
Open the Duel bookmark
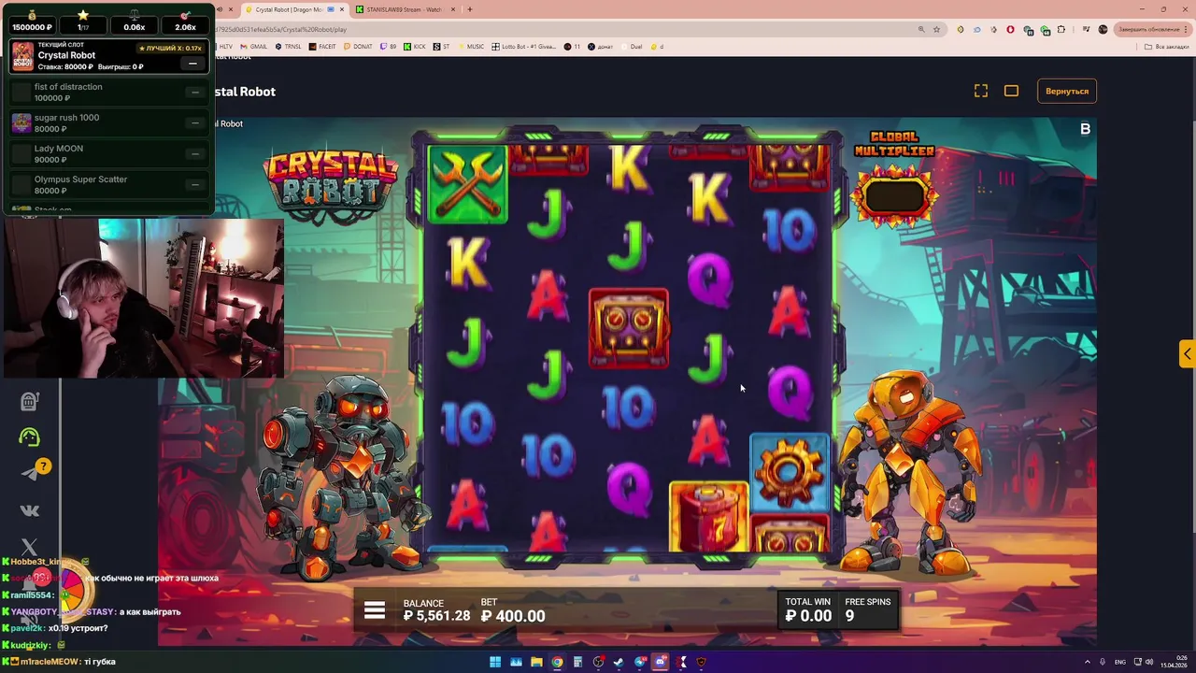point(633,46)
